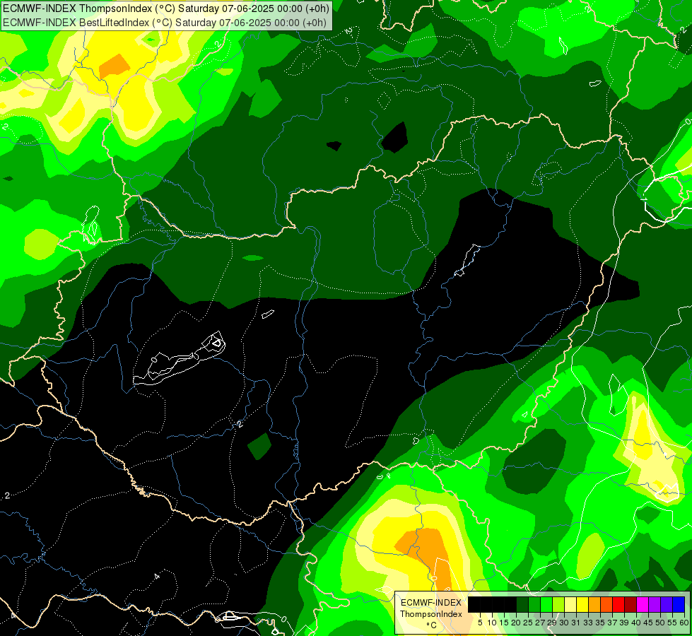Image resolution: width=692 pixels, height=636 pixels.
Task: Click the legend tick value 15
Action: (x=504, y=623)
